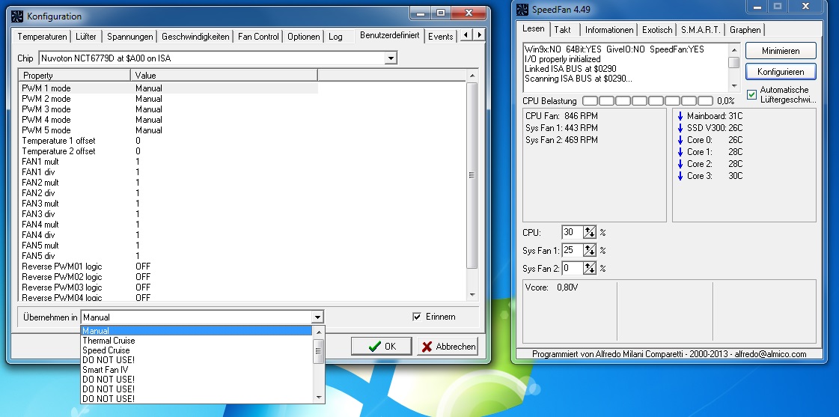Click the Sys Fan 2 percentage input field
This screenshot has height=417, width=839.
(572, 268)
